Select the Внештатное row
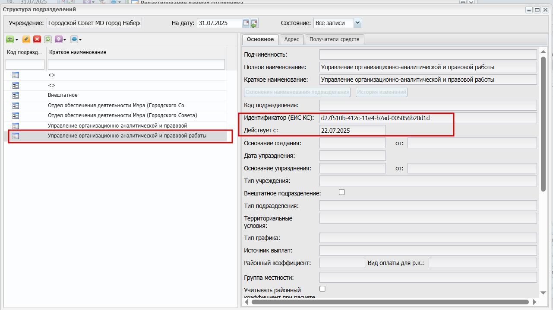Screen dimensions: 553x310 click(x=116, y=96)
